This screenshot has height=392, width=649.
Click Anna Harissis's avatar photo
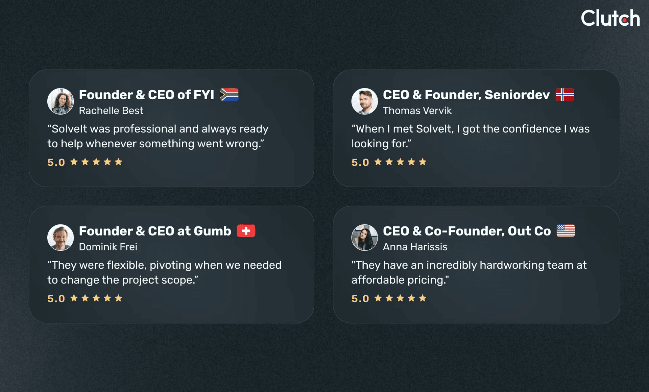pyautogui.click(x=364, y=238)
